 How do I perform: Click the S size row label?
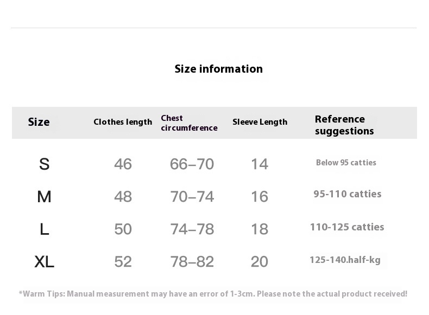tap(45, 164)
